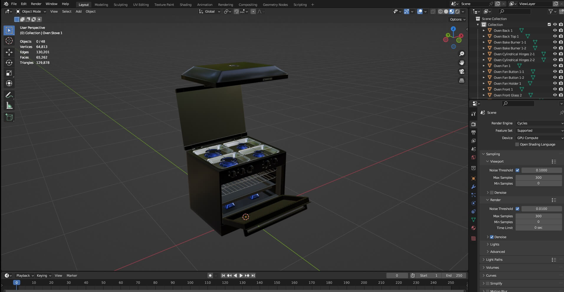Viewport: 564px width, 292px height.
Task: Select the Measure tool
Action: click(x=9, y=106)
